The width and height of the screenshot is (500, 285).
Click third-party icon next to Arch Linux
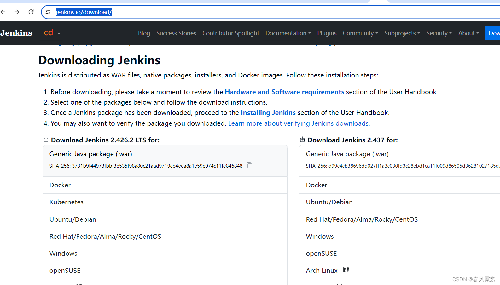346,270
